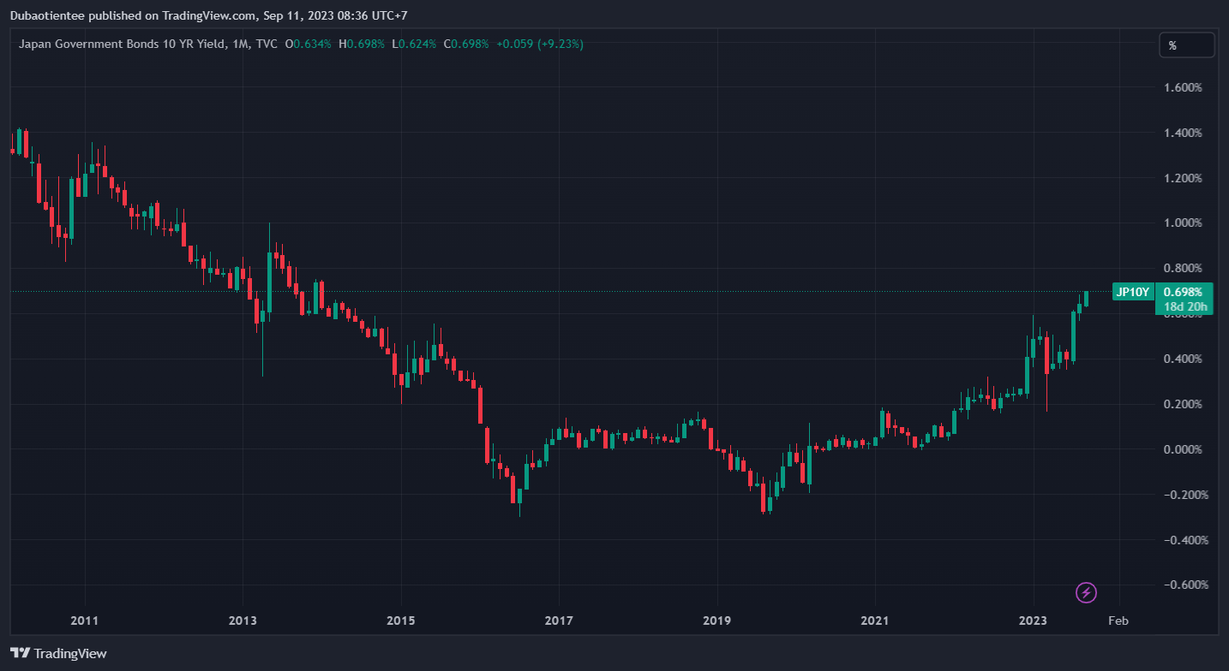Viewport: 1229px width, 671px height.
Task: Click the latest green candle at the right edge
Action: pyautogui.click(x=1086, y=298)
